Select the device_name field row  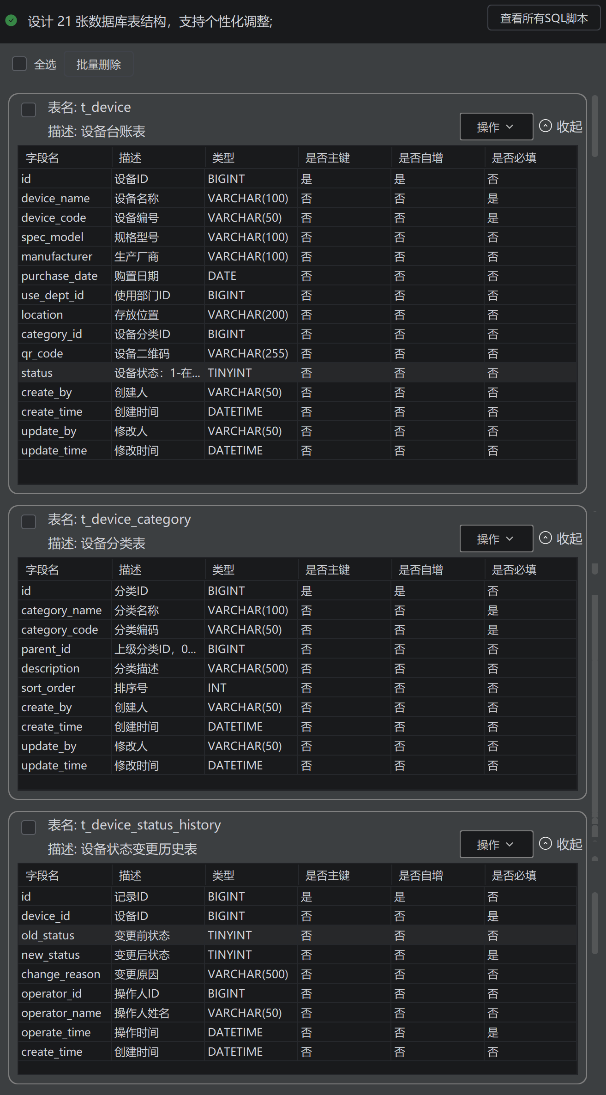pyautogui.click(x=297, y=198)
